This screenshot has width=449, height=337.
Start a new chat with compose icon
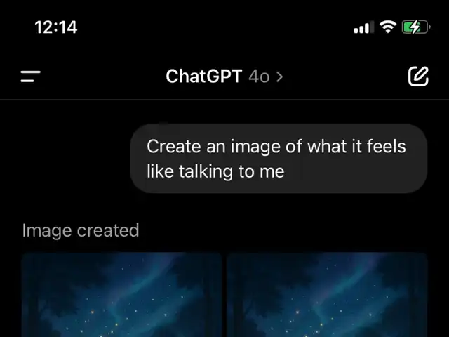point(418,77)
